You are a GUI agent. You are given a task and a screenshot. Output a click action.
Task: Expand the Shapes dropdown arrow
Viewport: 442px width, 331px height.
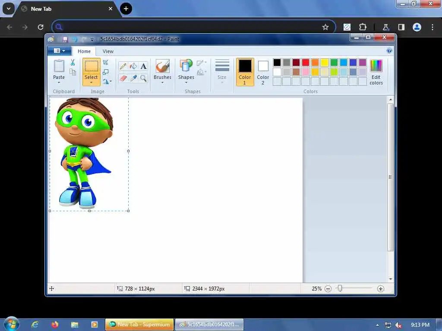point(186,82)
